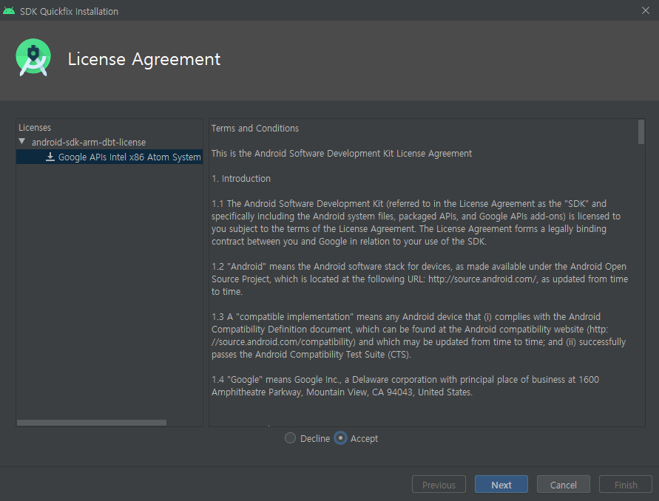This screenshot has width=659, height=501.
Task: Click the license text vertical scrollbar thumb
Action: (x=641, y=132)
